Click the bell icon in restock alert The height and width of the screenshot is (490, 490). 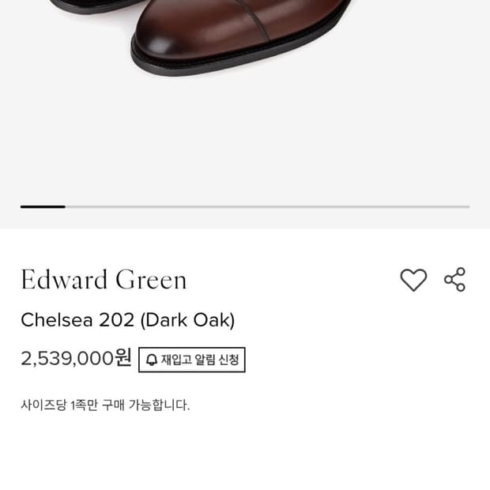[x=152, y=360]
